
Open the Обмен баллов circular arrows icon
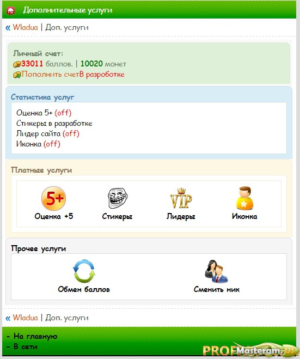[84, 271]
